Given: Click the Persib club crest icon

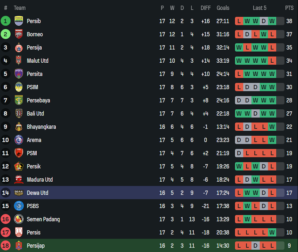Looking at the screenshot, I should (x=19, y=21).
